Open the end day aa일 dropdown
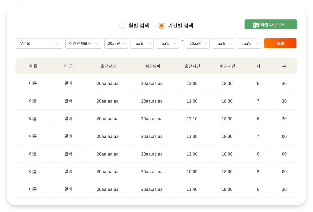 coord(249,43)
